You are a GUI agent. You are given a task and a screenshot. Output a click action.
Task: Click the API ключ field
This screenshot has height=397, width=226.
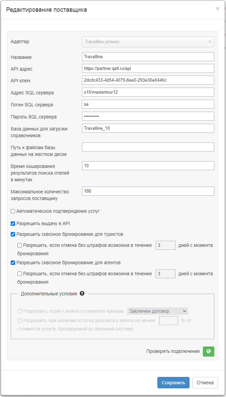148,80
